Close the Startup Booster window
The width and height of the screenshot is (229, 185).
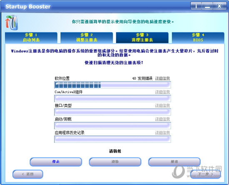point(219,6)
